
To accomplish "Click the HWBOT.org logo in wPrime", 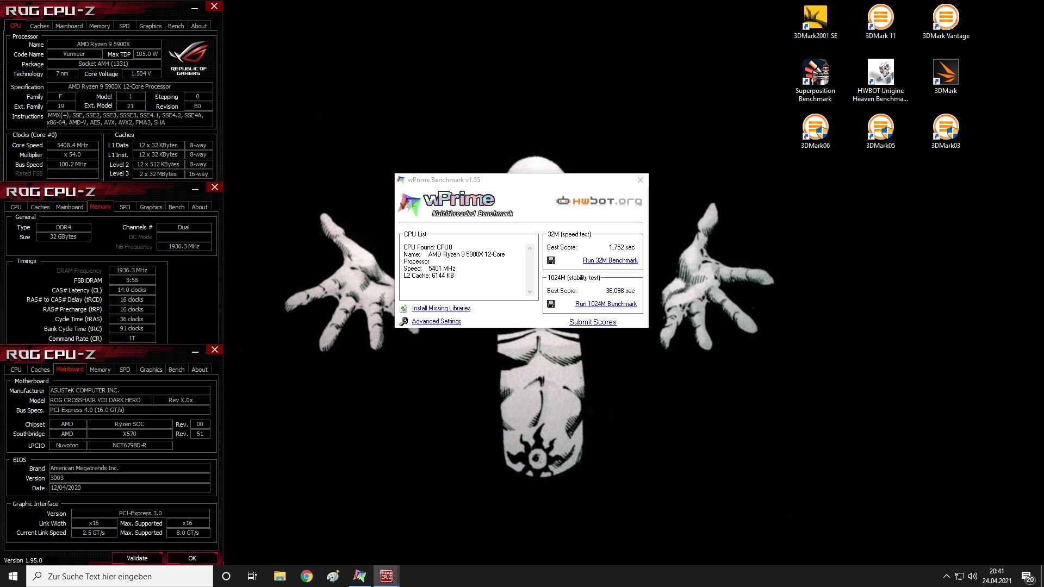I will (599, 201).
